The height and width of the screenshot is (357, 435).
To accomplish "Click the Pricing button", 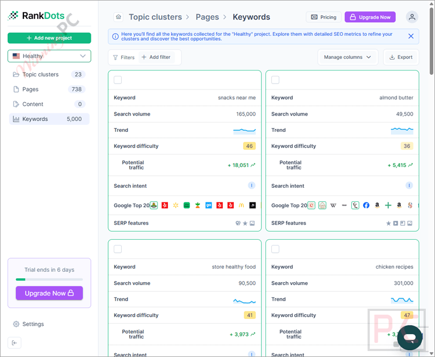I will [x=324, y=17].
